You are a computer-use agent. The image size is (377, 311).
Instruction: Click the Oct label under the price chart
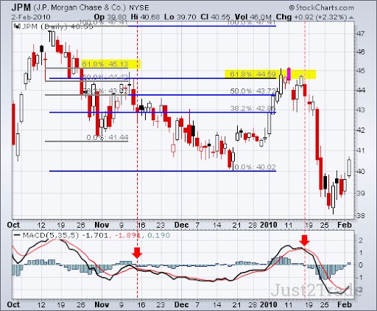(13, 225)
